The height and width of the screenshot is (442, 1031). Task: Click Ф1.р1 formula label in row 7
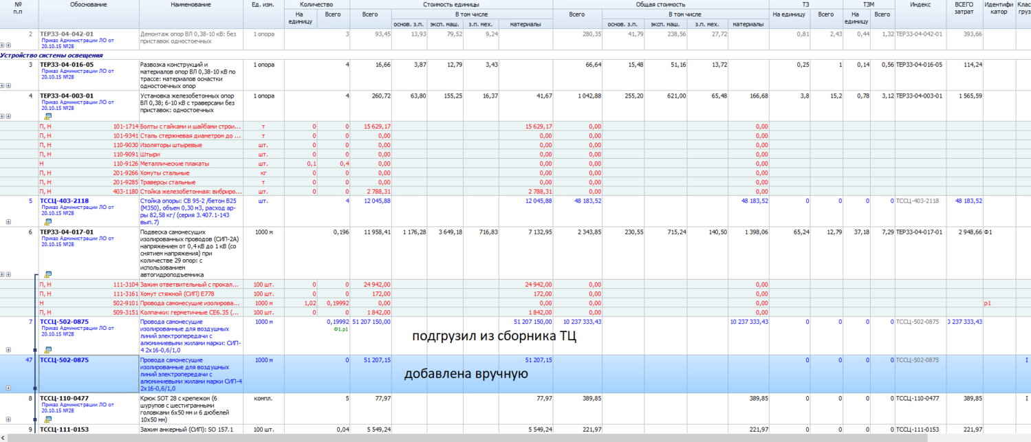pos(341,329)
